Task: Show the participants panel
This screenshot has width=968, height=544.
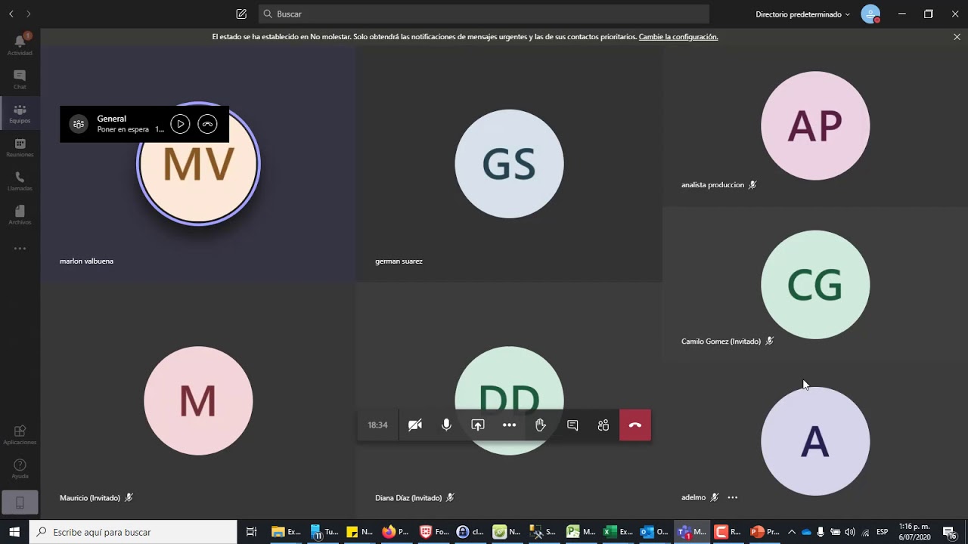Action: tap(603, 425)
